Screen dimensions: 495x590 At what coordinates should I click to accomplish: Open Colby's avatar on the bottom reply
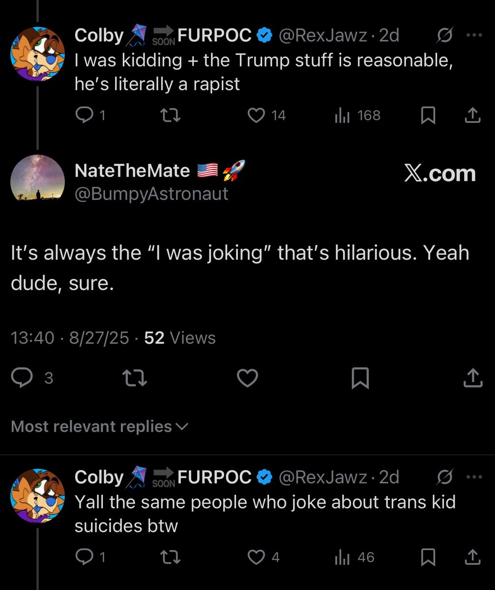(x=38, y=496)
